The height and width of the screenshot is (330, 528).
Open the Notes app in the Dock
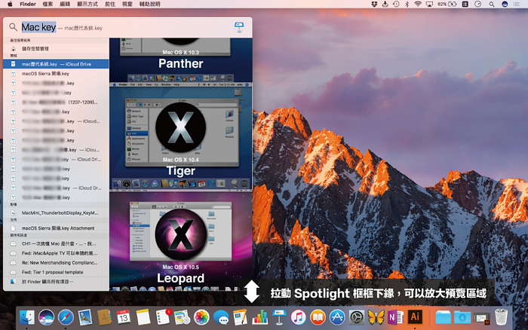[x=143, y=317]
